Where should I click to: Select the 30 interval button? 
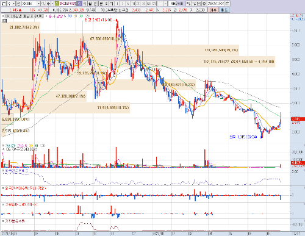click(x=143, y=4)
